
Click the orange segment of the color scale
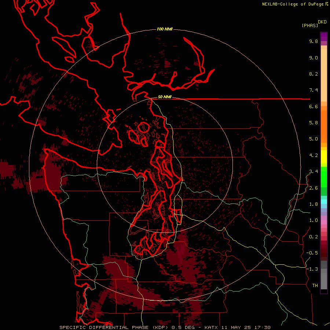324,126
